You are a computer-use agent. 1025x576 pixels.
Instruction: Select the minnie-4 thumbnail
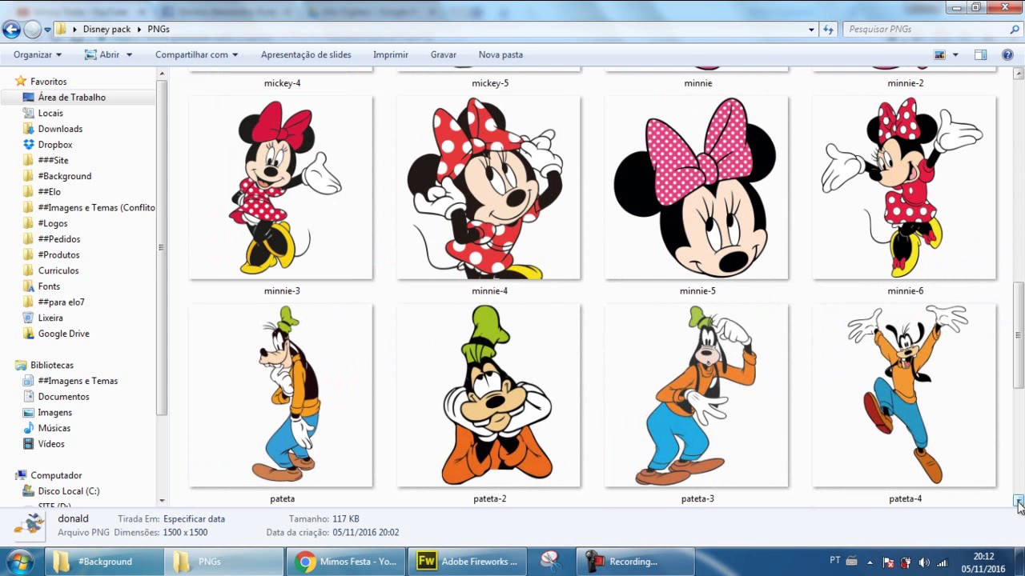point(489,188)
